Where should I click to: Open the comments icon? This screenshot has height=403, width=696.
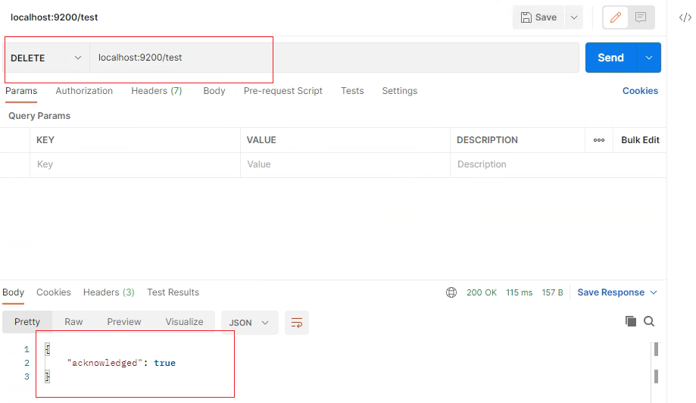coord(641,17)
